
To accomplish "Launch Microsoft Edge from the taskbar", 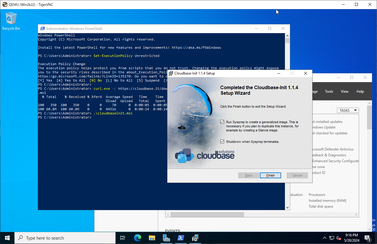I will (x=137, y=238).
